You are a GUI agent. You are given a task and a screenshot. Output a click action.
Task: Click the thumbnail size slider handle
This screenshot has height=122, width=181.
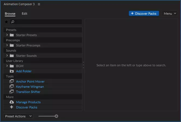(56, 116)
